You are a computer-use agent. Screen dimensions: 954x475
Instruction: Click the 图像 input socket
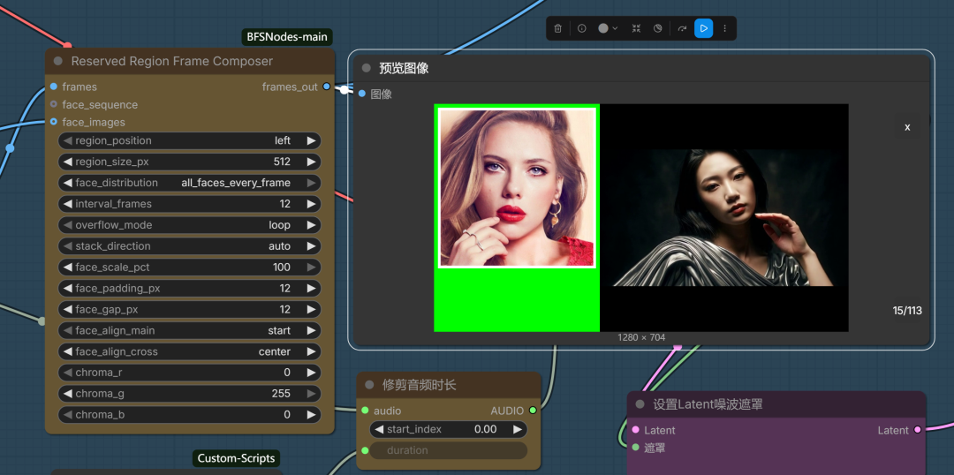coord(362,94)
